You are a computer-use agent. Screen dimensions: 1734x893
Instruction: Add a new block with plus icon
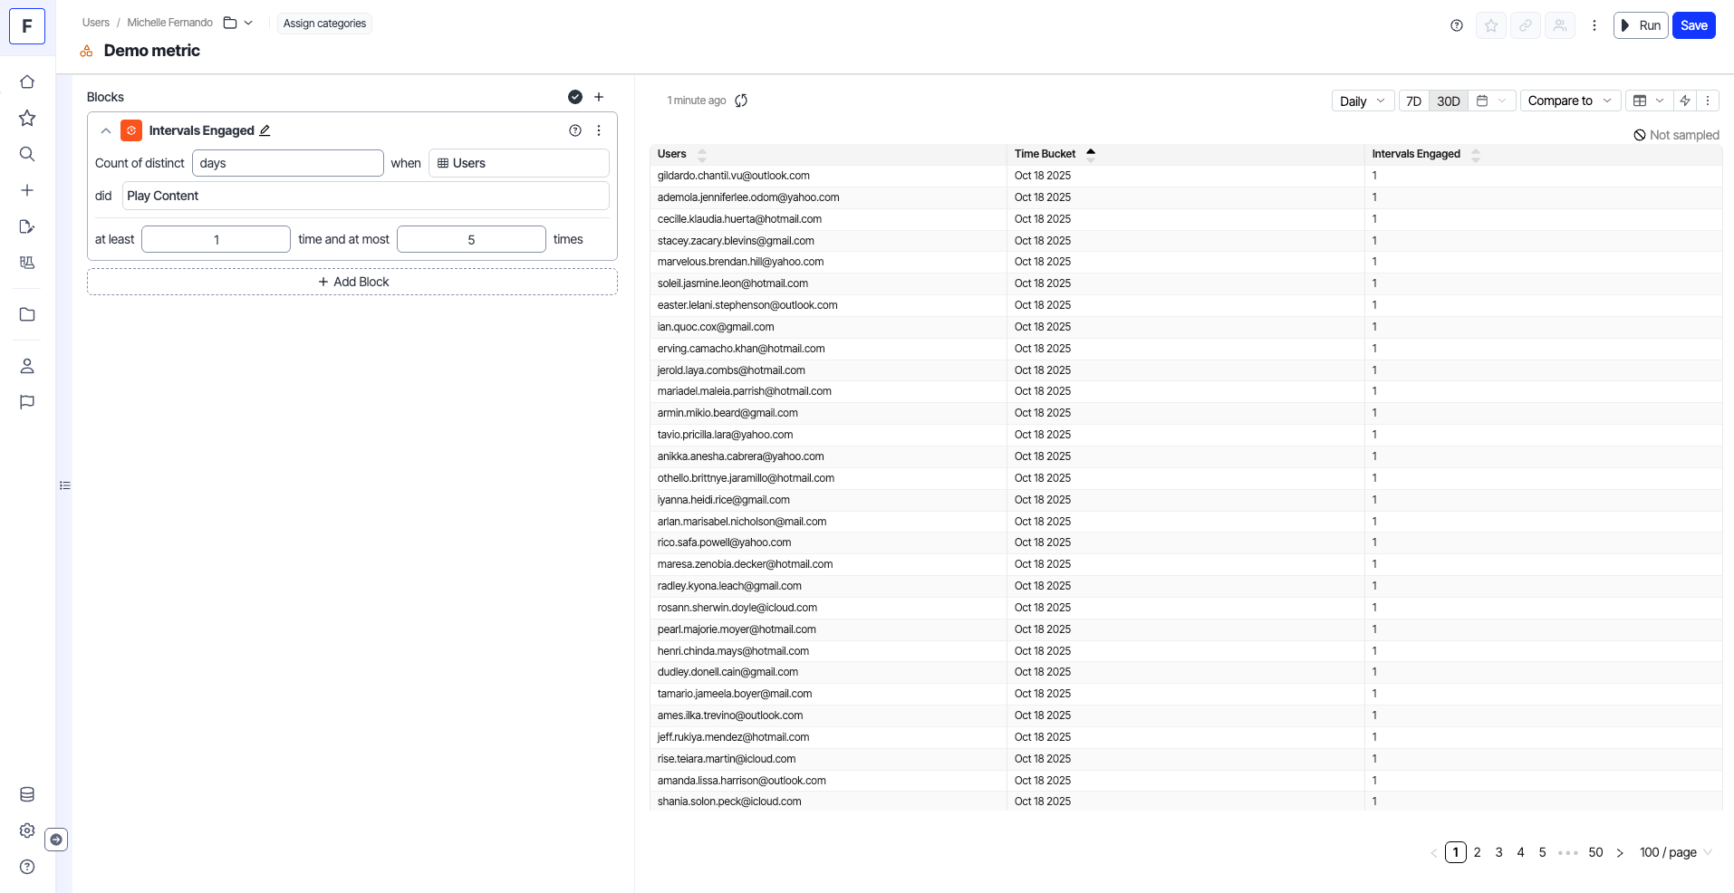pos(599,97)
